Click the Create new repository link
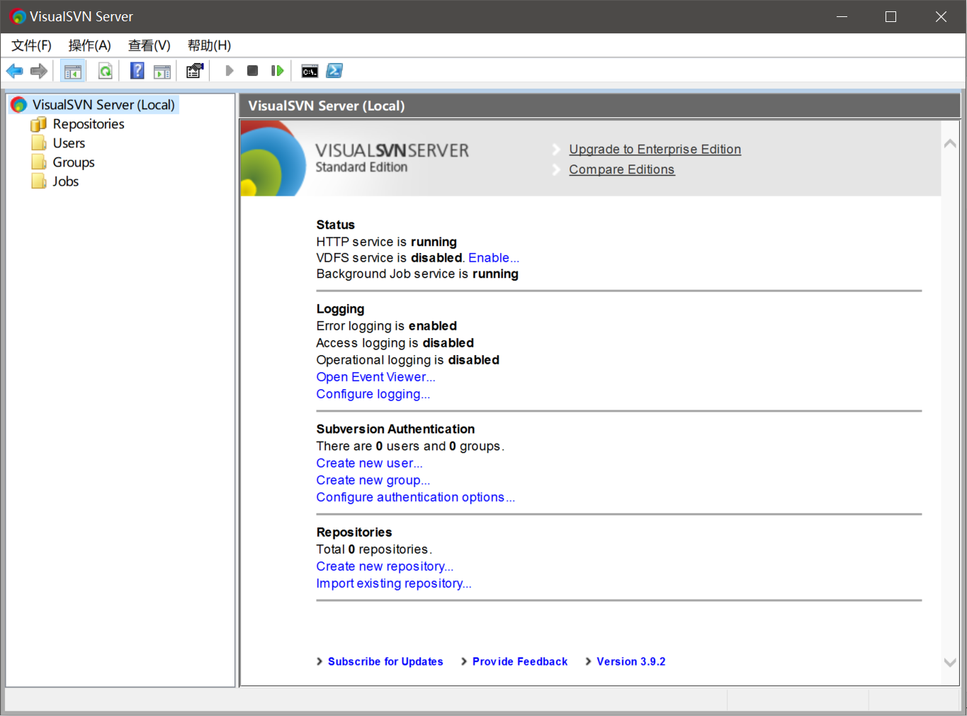The width and height of the screenshot is (967, 716). coord(384,566)
